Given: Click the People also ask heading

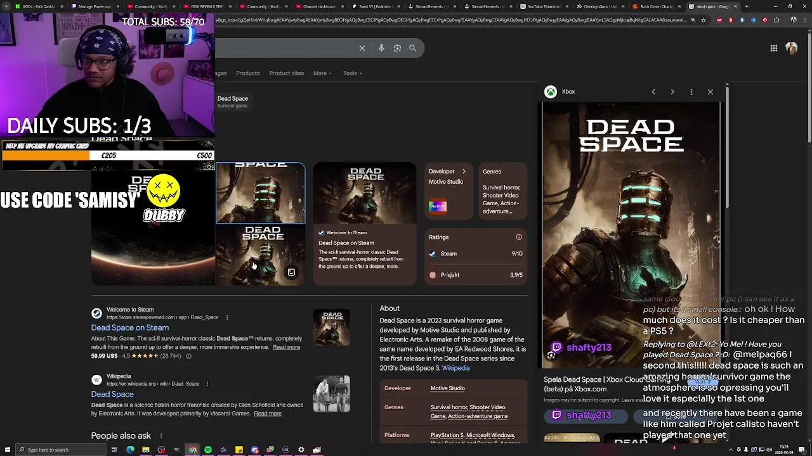Looking at the screenshot, I should point(121,436).
